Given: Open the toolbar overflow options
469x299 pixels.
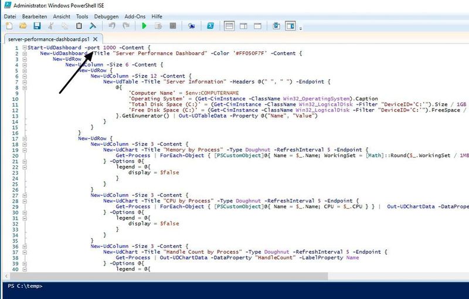Looking at the screenshot, I should point(301,28).
